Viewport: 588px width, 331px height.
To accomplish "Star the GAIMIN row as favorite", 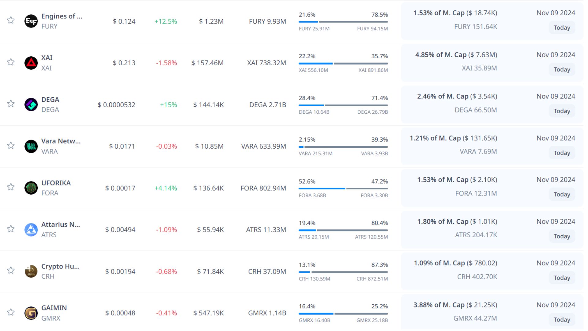I will [11, 312].
